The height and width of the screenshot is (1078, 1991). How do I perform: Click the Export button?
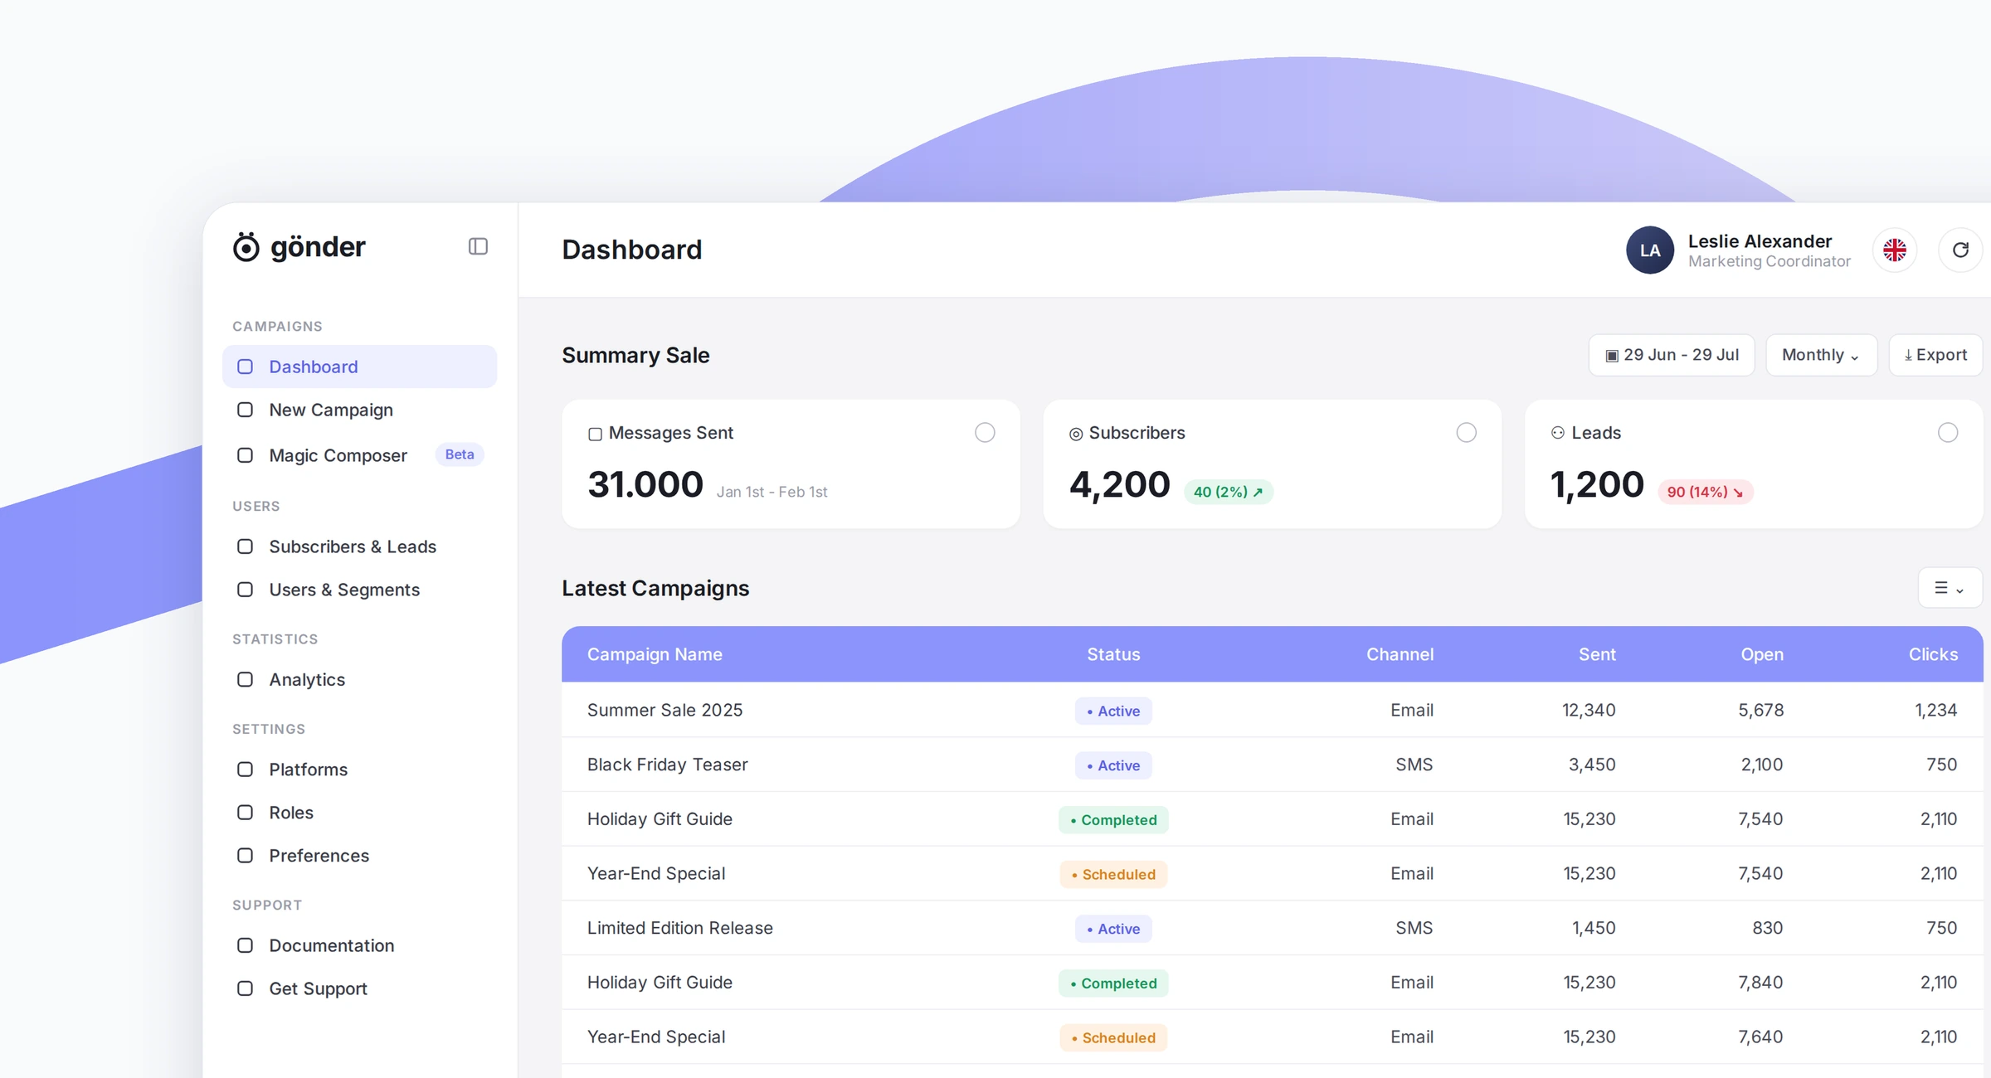(1935, 355)
